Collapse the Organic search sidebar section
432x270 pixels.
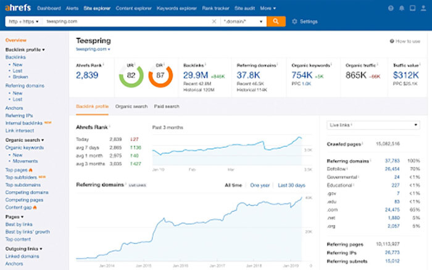[x=25, y=140]
